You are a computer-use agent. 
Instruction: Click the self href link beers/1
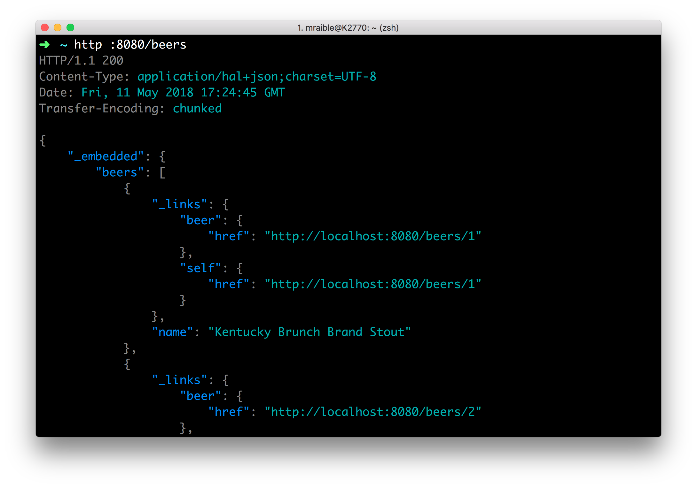[x=373, y=284]
